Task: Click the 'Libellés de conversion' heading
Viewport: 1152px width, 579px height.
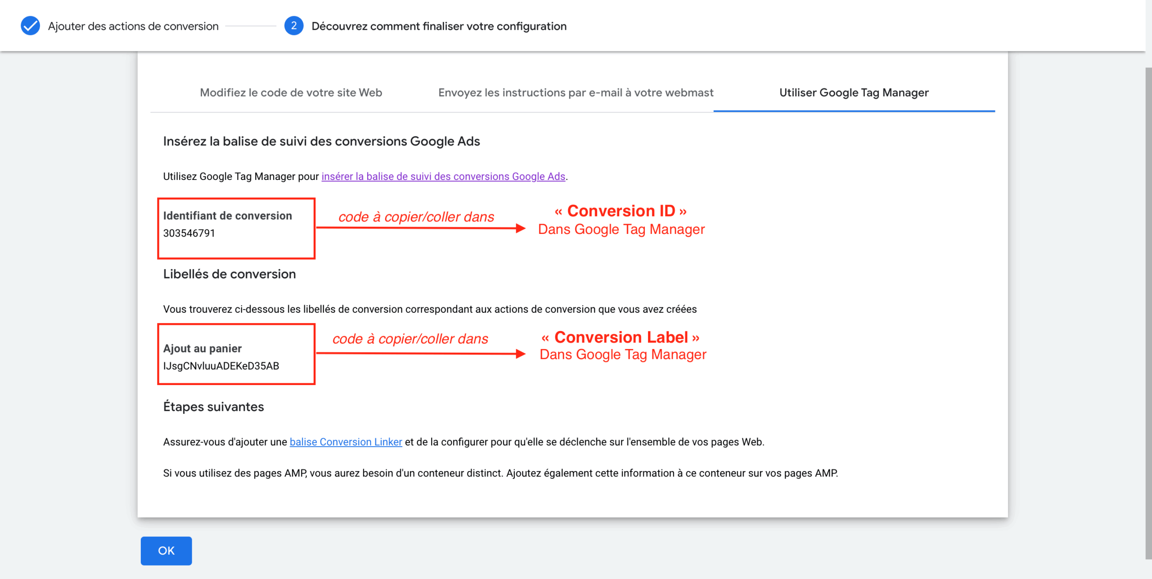Action: (x=229, y=274)
